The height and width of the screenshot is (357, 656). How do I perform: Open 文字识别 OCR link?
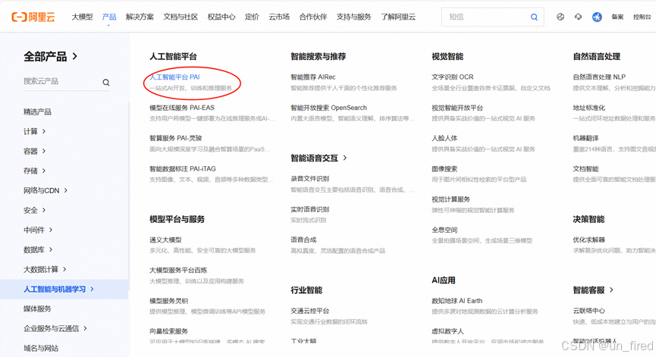point(453,77)
